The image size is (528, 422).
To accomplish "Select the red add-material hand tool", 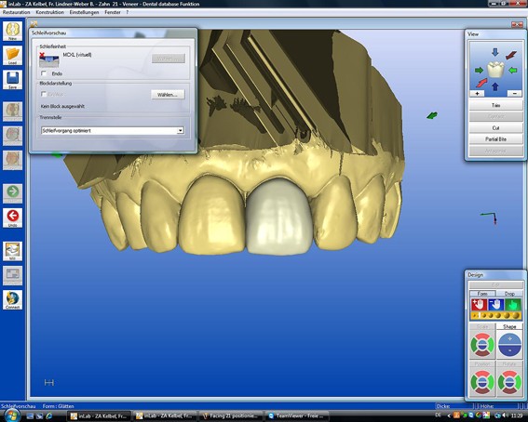I will point(479,304).
